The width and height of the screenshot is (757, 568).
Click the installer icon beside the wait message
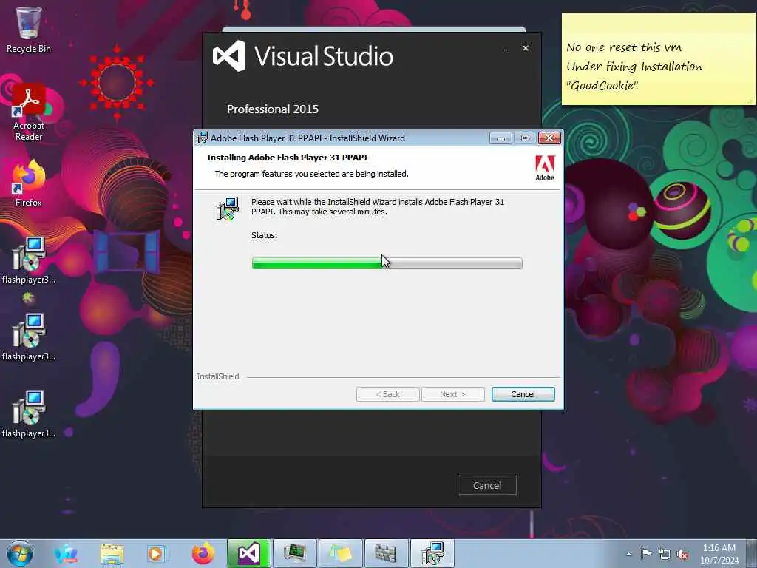[227, 208]
